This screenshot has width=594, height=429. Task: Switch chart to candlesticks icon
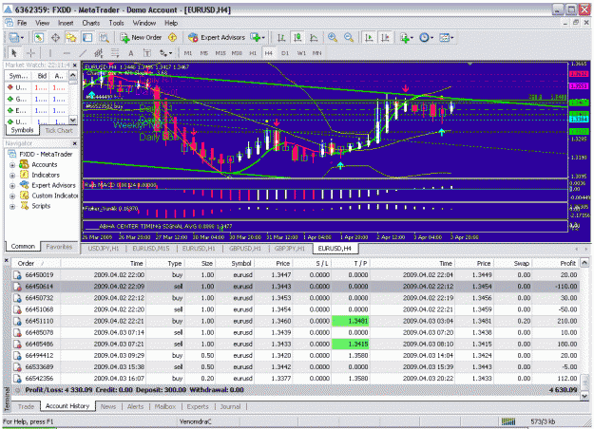pos(297,37)
